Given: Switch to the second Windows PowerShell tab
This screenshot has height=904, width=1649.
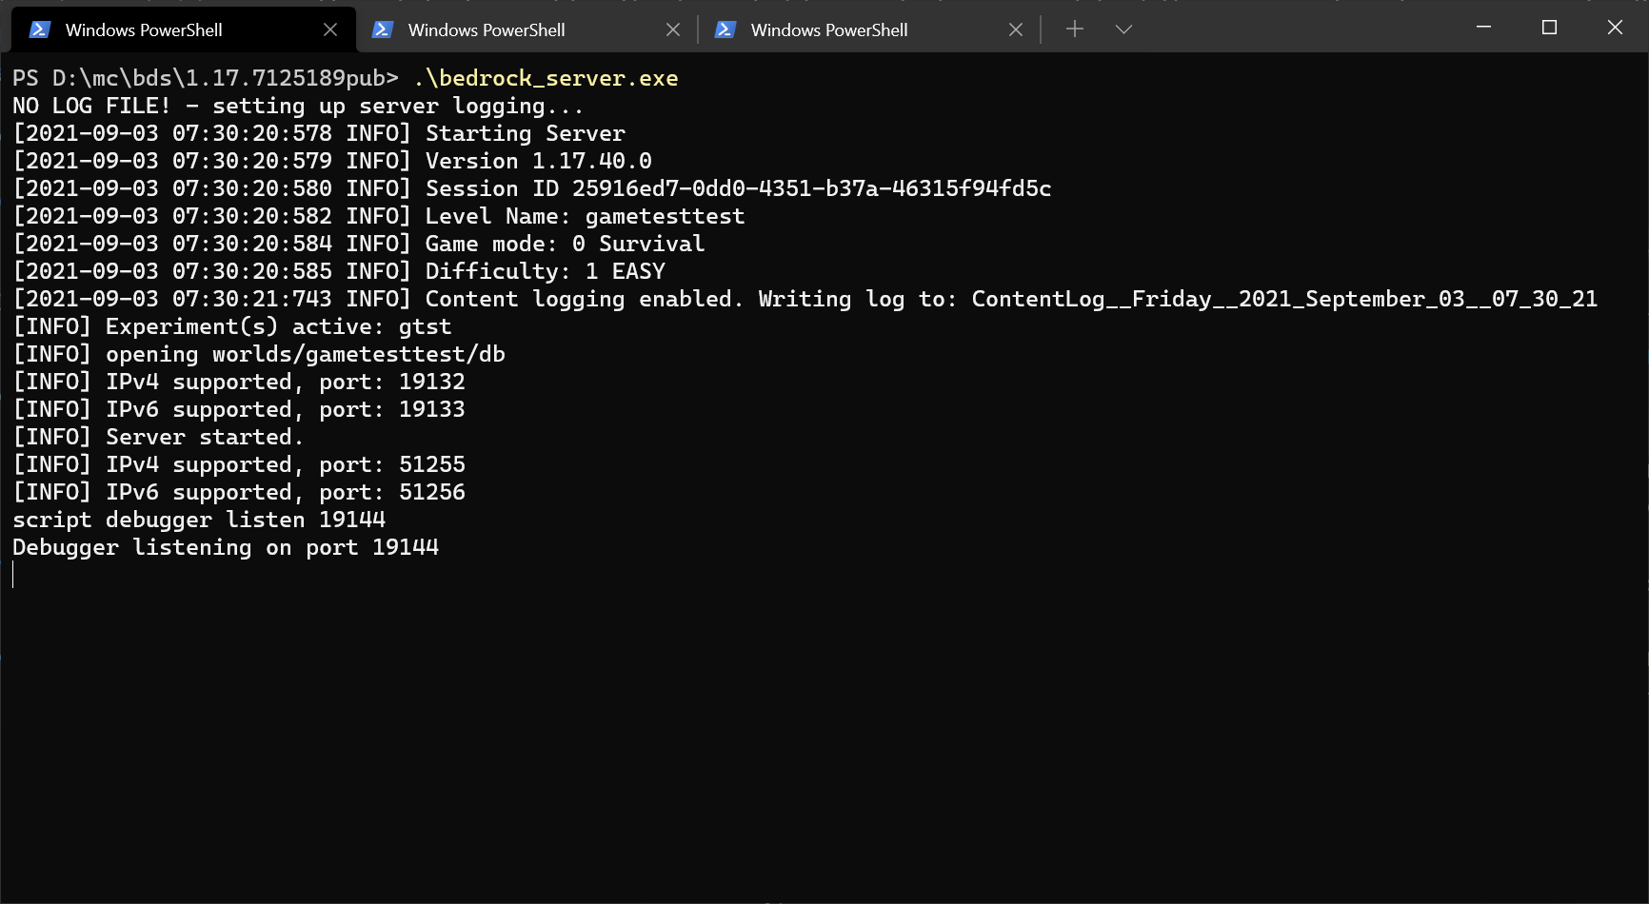Looking at the screenshot, I should coord(486,29).
